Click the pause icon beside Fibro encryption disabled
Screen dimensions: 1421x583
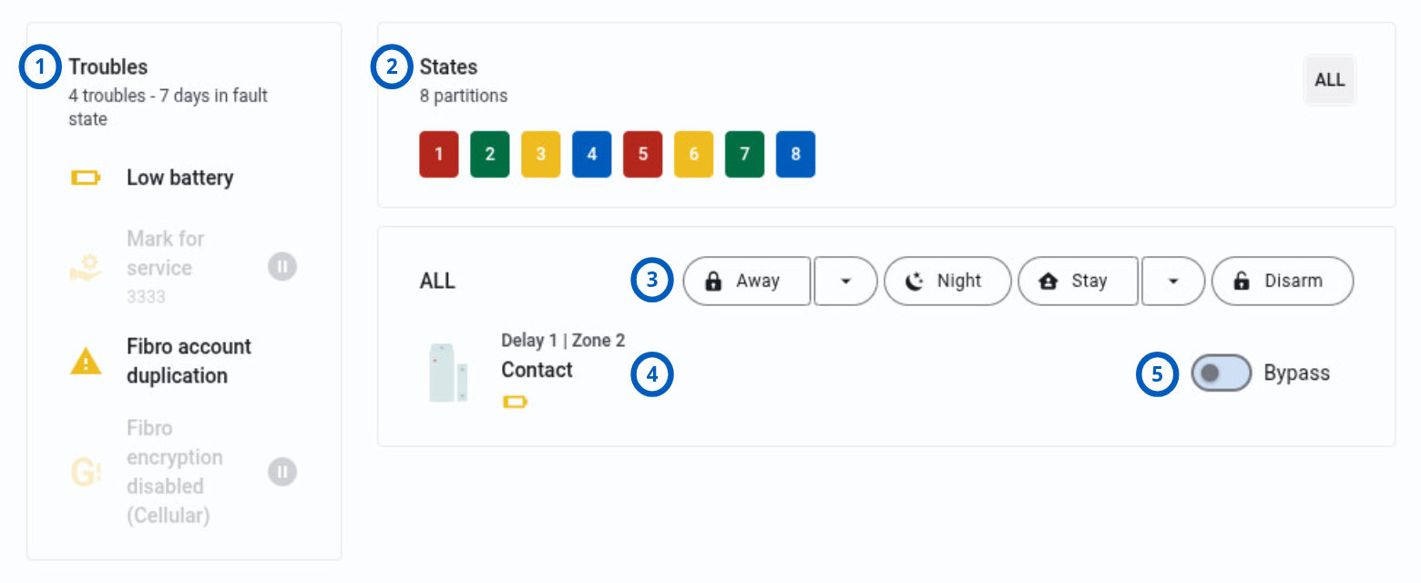tap(282, 472)
